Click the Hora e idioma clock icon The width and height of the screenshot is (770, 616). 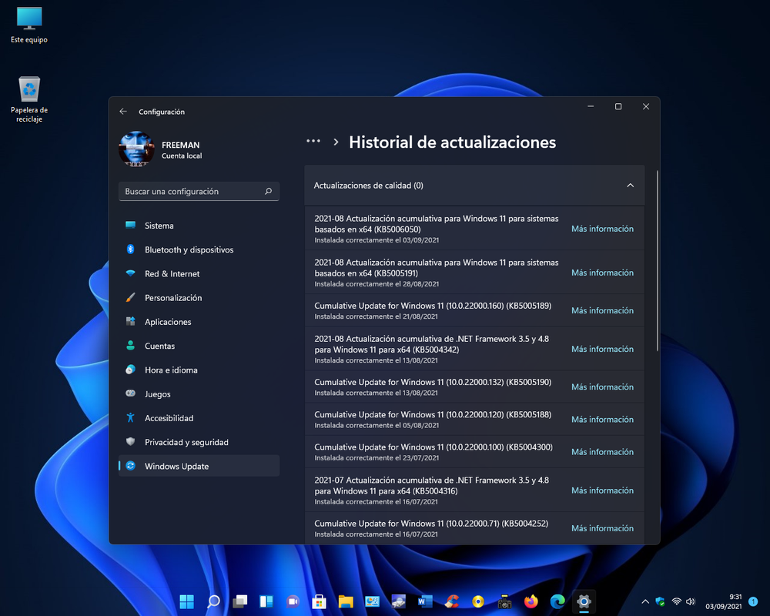130,370
